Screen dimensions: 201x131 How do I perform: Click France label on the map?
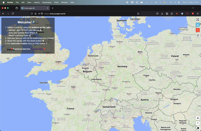[x=71, y=109]
